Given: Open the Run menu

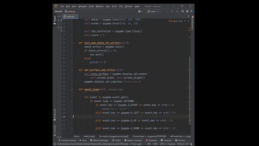Looking at the screenshot, I should [x=108, y=6].
